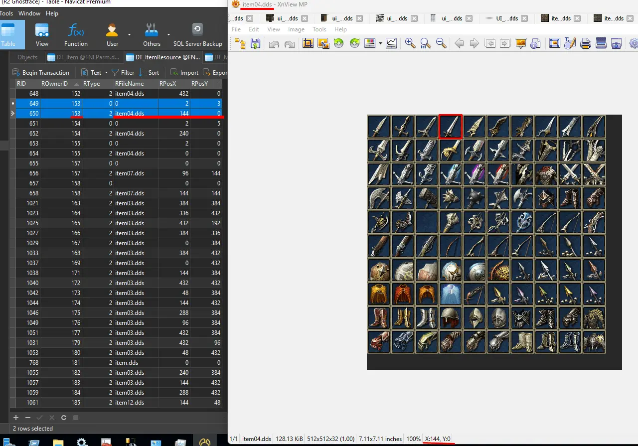The width and height of the screenshot is (638, 446).
Task: Undo the last edit in XnView
Action: pyautogui.click(x=274, y=43)
